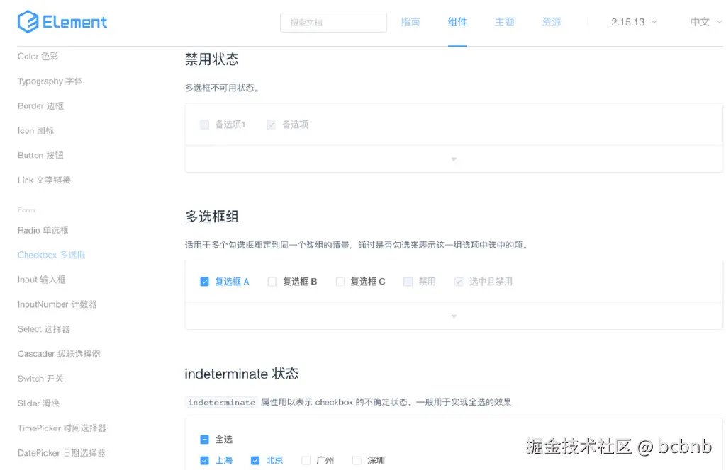The image size is (726, 470).
Task: Check the 广州 city checkbox
Action: [306, 460]
